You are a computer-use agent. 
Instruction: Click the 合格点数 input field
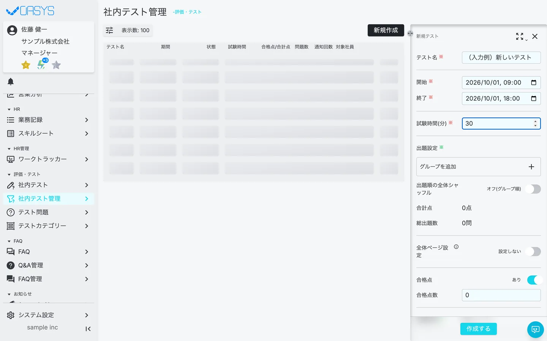click(501, 295)
